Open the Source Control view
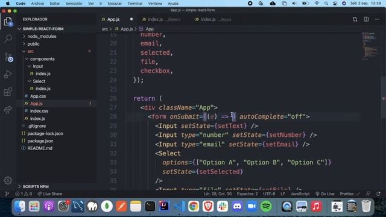This screenshot has width=386, height=217. coord(8,57)
